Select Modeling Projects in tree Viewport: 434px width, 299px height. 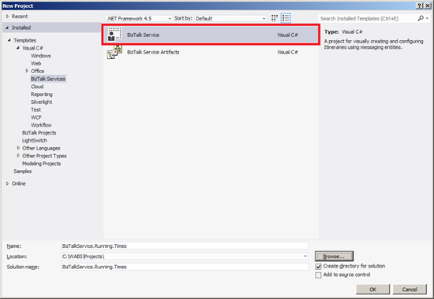coord(41,164)
